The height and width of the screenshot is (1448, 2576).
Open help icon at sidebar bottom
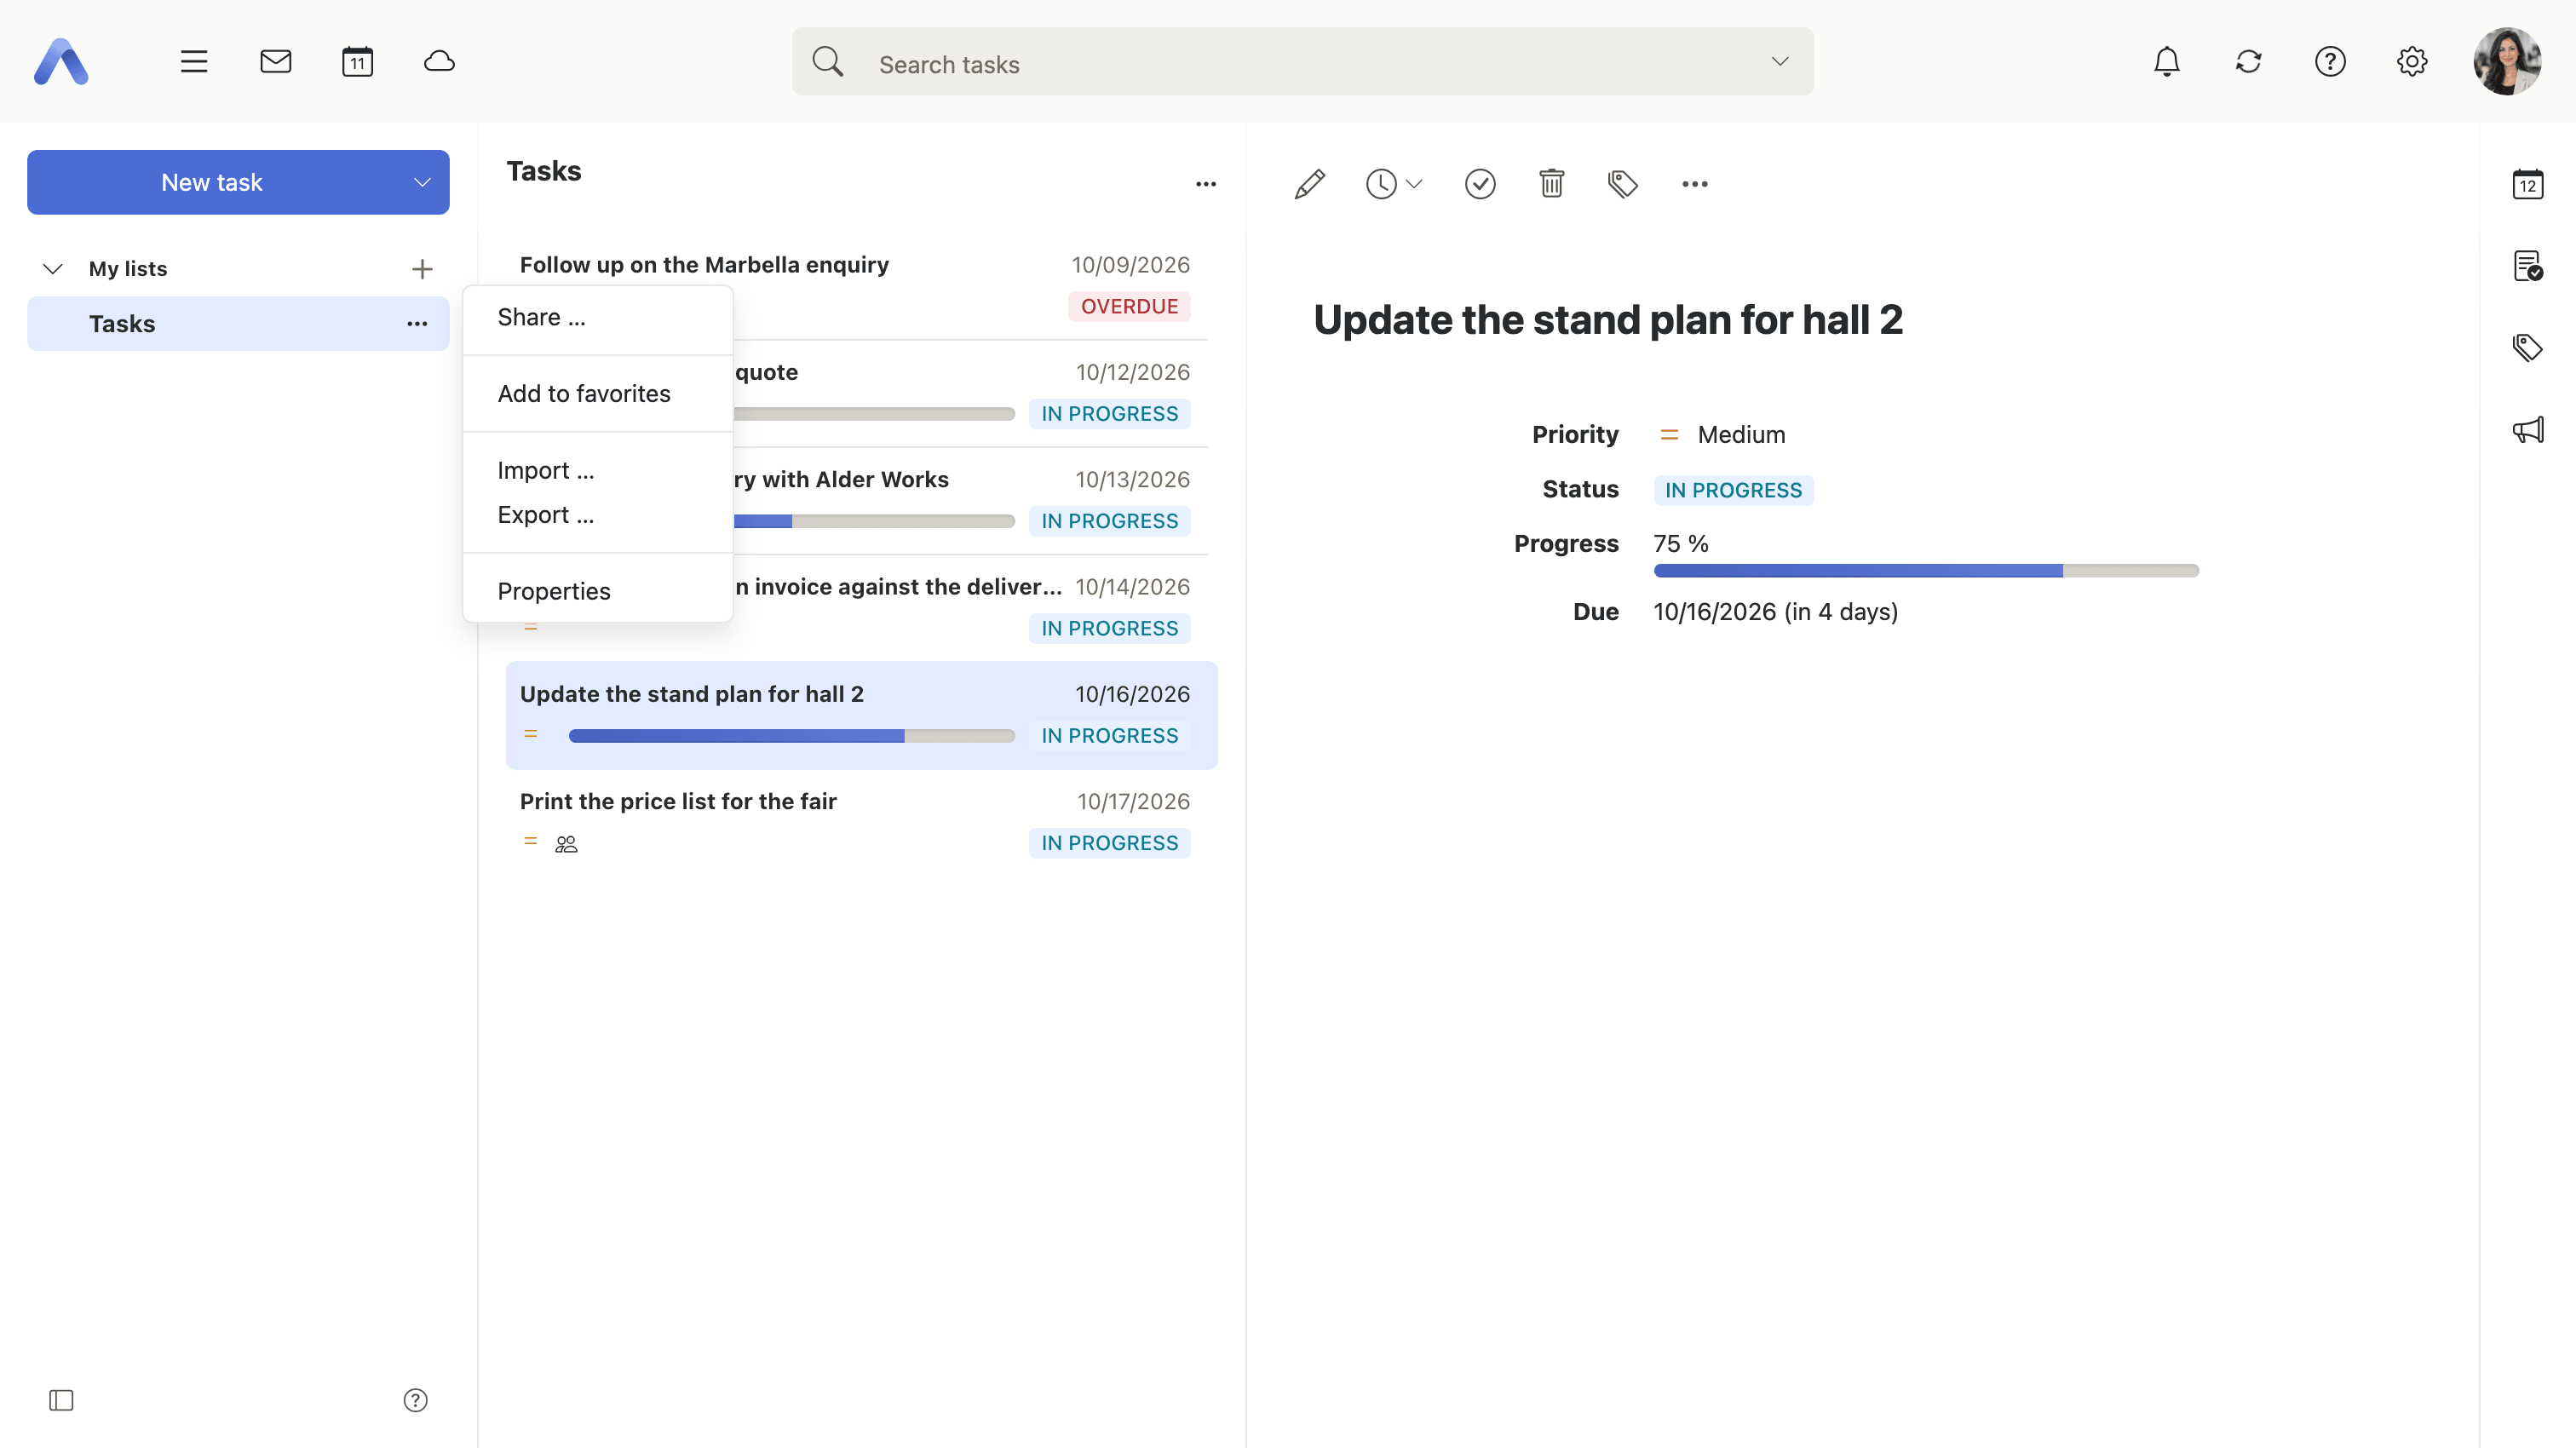[416, 1400]
